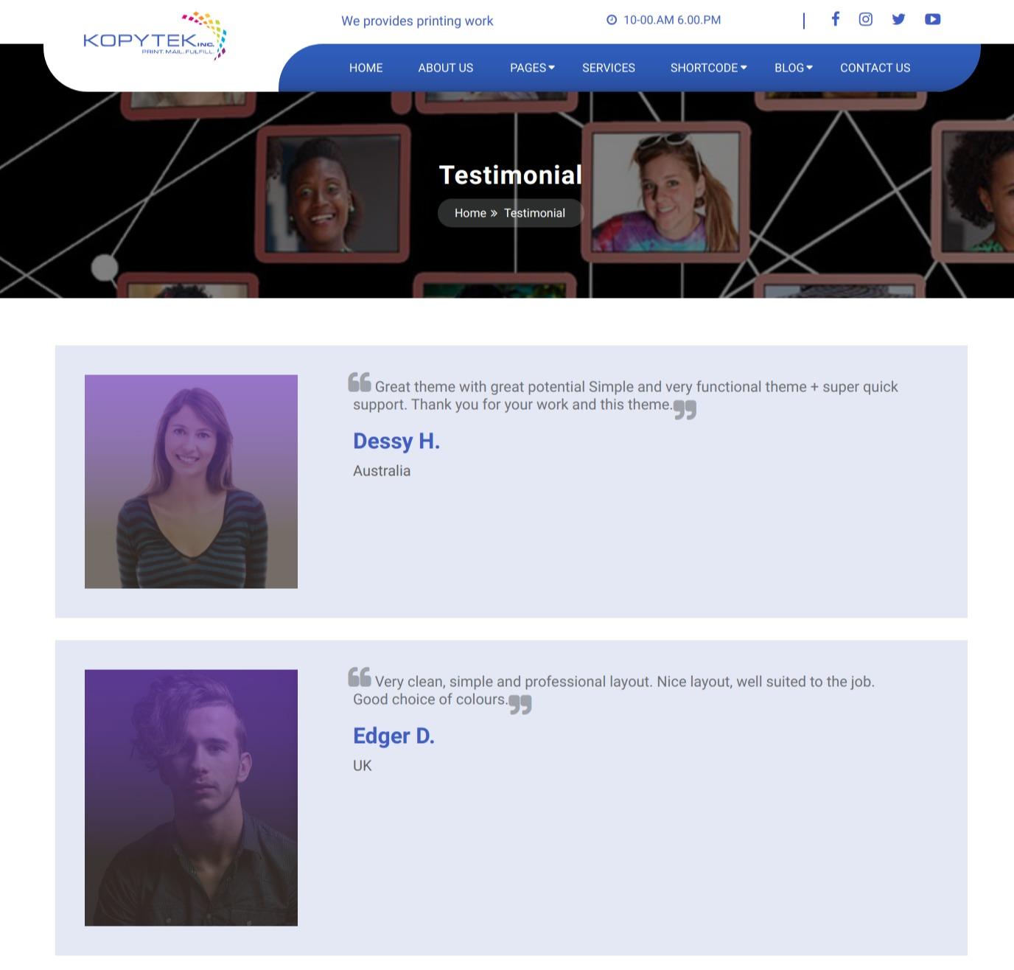Expand the Pages dropdown arrow

(551, 67)
